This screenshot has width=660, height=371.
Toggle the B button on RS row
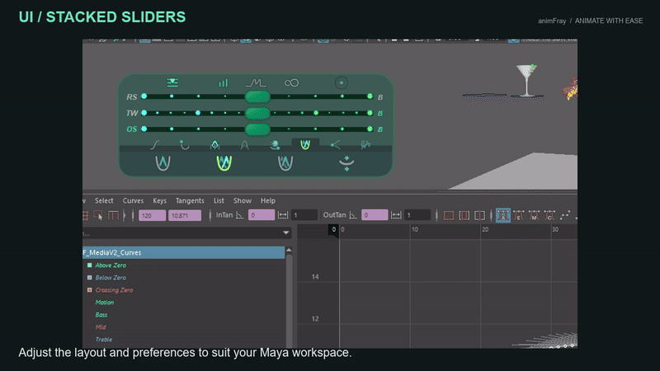click(x=380, y=97)
